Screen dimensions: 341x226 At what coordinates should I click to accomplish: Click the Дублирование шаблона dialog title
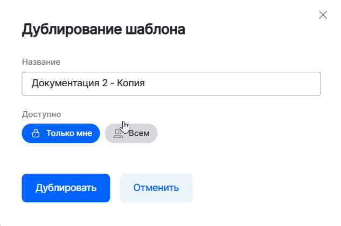click(103, 29)
